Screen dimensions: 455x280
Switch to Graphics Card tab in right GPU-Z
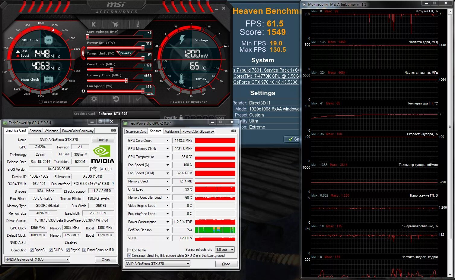[136, 132]
